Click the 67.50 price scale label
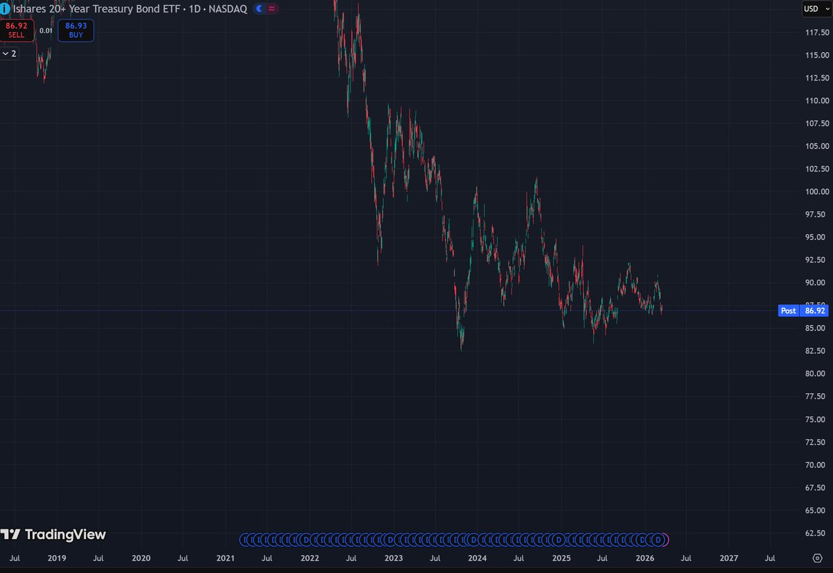 (x=816, y=488)
